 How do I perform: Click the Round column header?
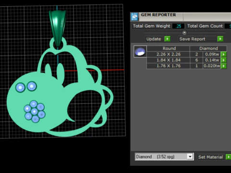168,49
